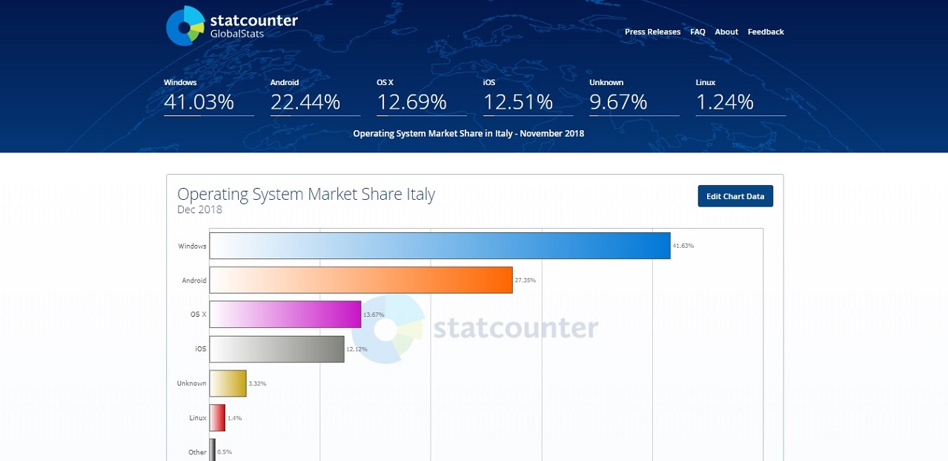Select the Unknown 9.67% stat

point(634,96)
